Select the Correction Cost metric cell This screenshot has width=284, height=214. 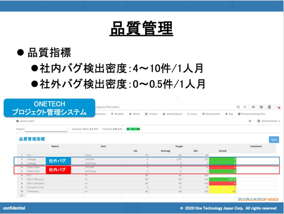point(55,188)
